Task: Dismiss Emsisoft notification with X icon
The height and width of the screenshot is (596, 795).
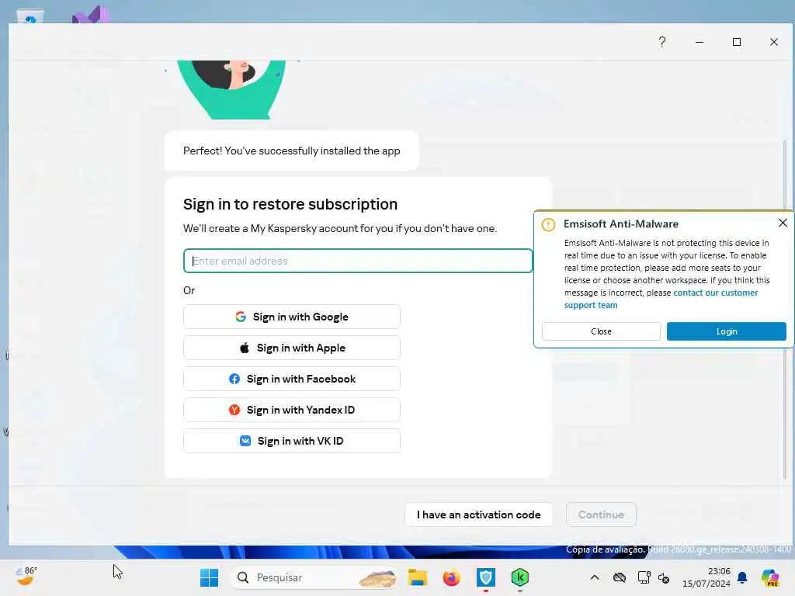Action: [x=783, y=223]
